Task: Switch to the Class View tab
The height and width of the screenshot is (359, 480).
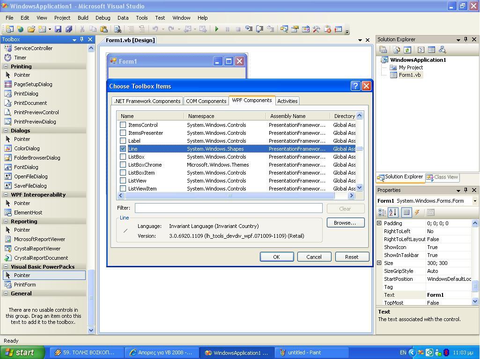Action: tap(443, 177)
